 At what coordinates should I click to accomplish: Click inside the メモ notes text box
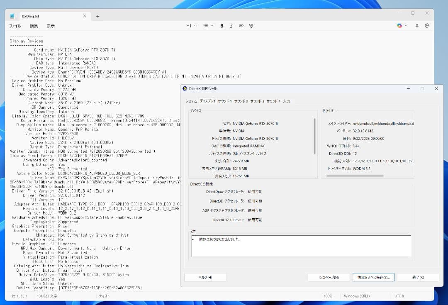(x=302, y=246)
